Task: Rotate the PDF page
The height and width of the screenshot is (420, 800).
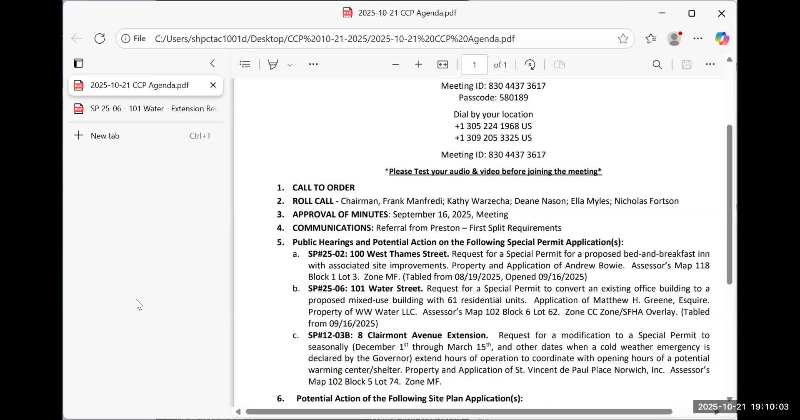Action: pos(530,65)
